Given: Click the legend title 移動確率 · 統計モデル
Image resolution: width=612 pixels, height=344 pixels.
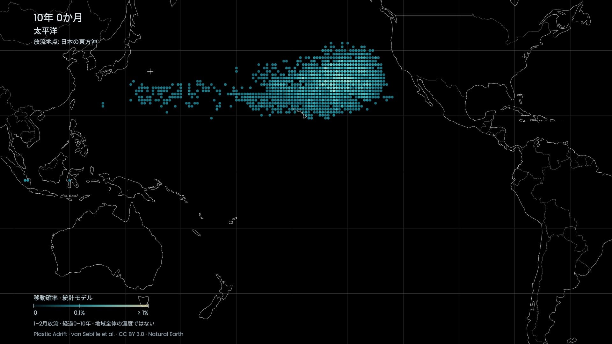Looking at the screenshot, I should point(63,298).
